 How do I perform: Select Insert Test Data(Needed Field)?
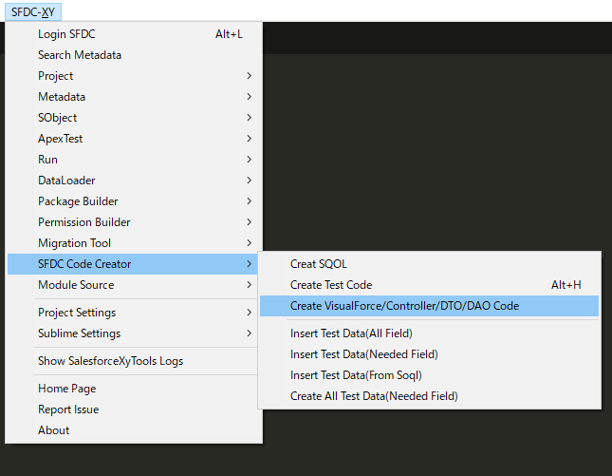(429, 354)
